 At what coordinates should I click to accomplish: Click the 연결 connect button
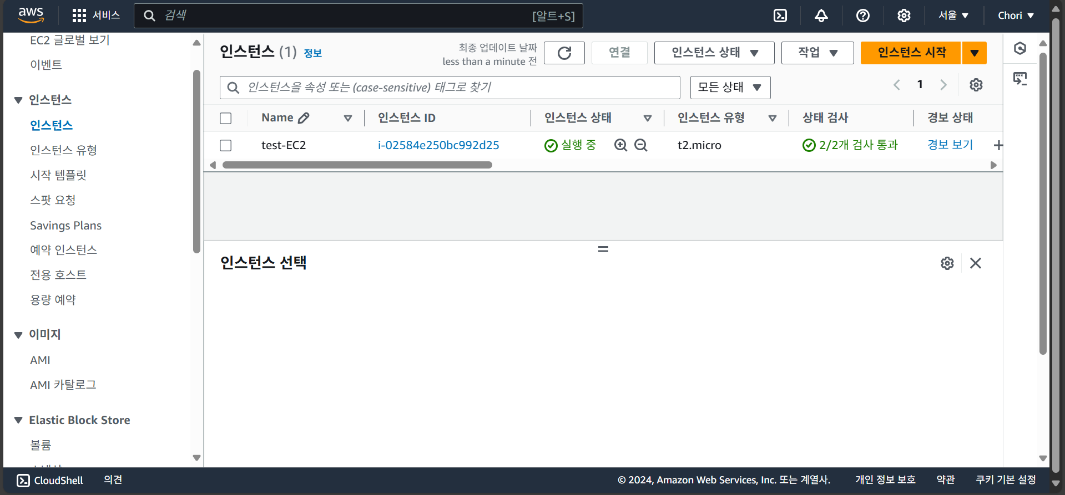tap(619, 53)
